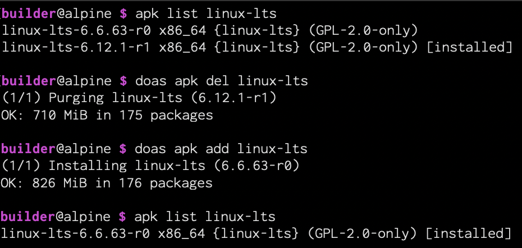
Task: Click the 'OK: 826 MiB in 176 packages' line
Action: point(107,183)
